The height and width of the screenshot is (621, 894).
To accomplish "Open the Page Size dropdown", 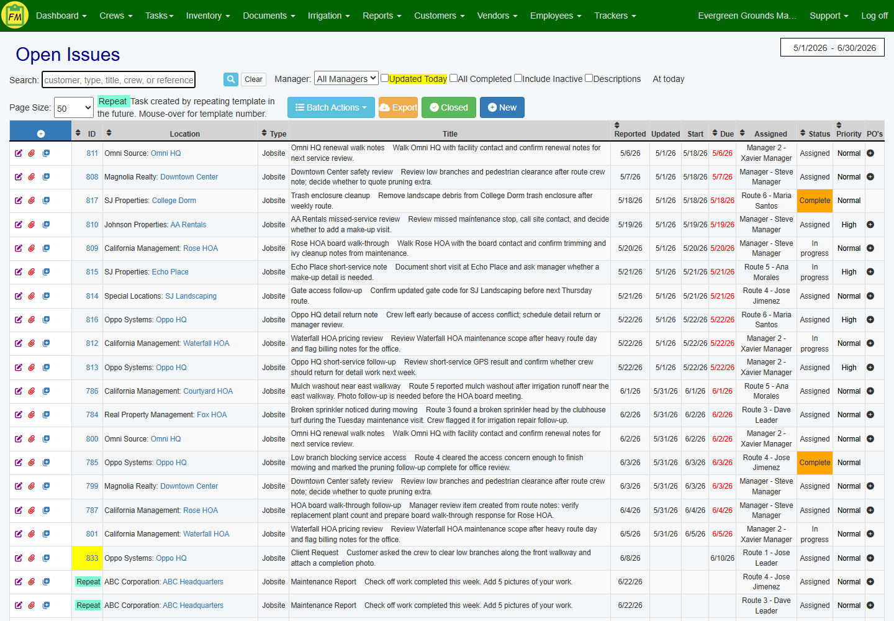I will [x=74, y=108].
